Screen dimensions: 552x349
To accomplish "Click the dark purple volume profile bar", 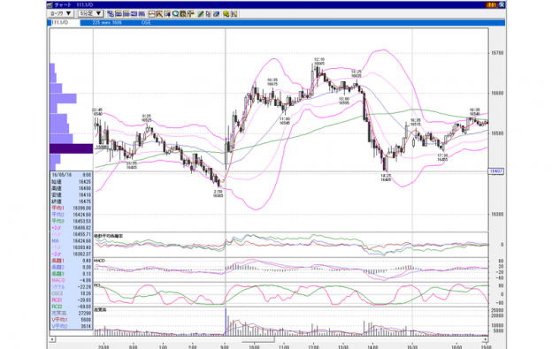I will (72, 148).
